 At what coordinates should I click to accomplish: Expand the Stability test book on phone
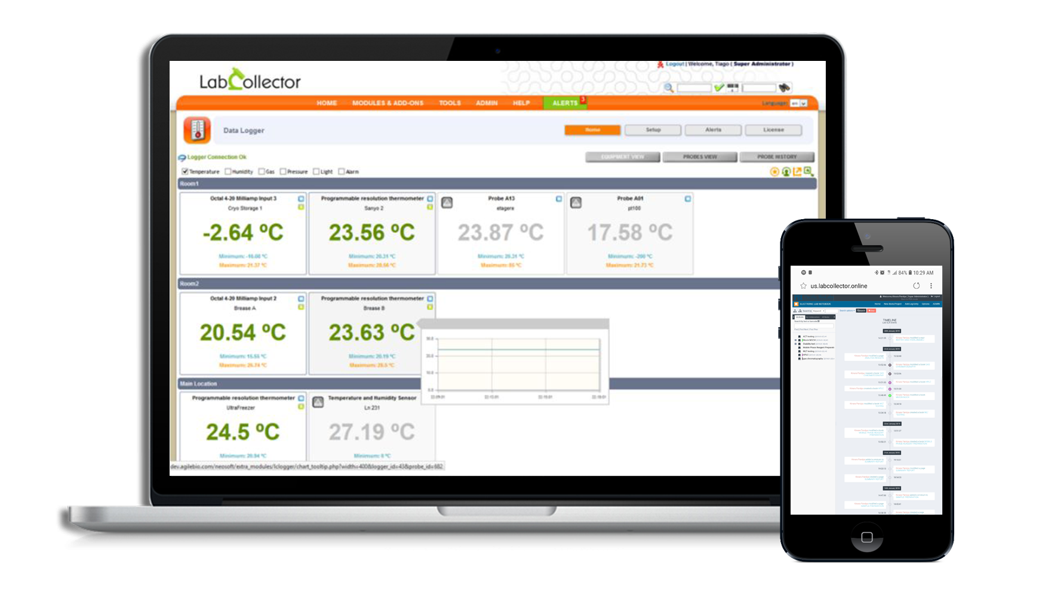point(795,344)
